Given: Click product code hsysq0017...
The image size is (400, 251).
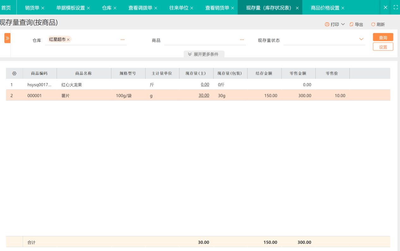Looking at the screenshot, I should click(x=39, y=85).
